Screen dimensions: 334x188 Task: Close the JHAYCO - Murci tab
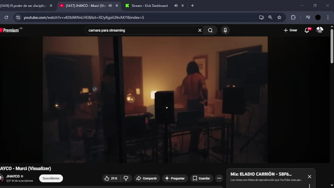tap(117, 5)
